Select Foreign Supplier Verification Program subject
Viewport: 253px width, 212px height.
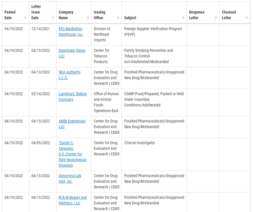click(153, 32)
